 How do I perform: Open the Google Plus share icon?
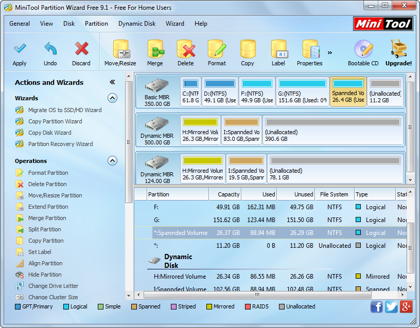(406, 306)
